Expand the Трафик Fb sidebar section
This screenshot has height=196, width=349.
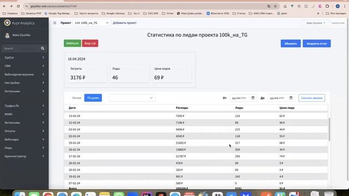pyautogui.click(x=24, y=106)
